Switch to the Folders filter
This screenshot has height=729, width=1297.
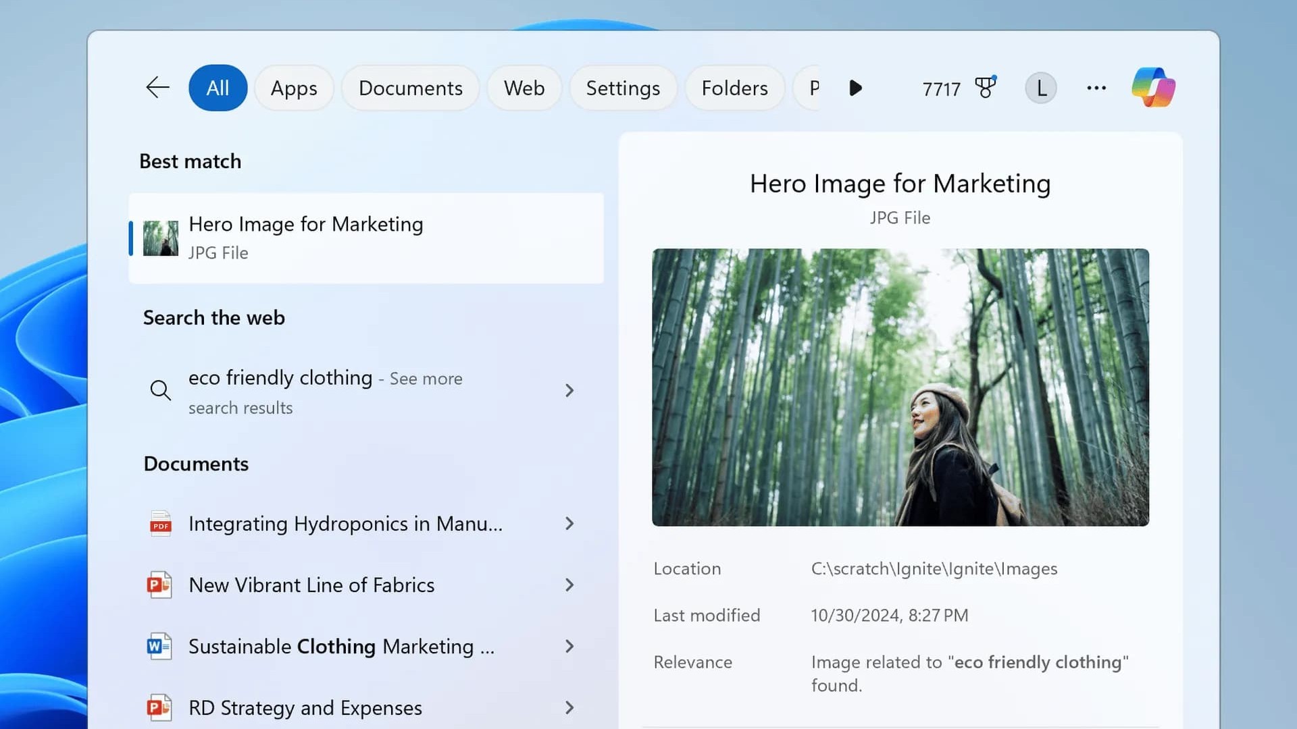tap(734, 88)
